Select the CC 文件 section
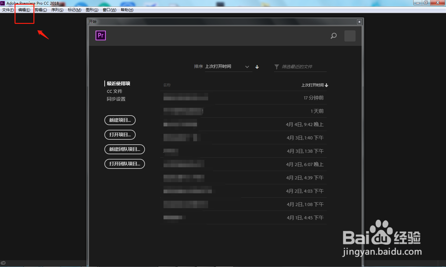Screen dimensions: 446x267 coord(115,91)
